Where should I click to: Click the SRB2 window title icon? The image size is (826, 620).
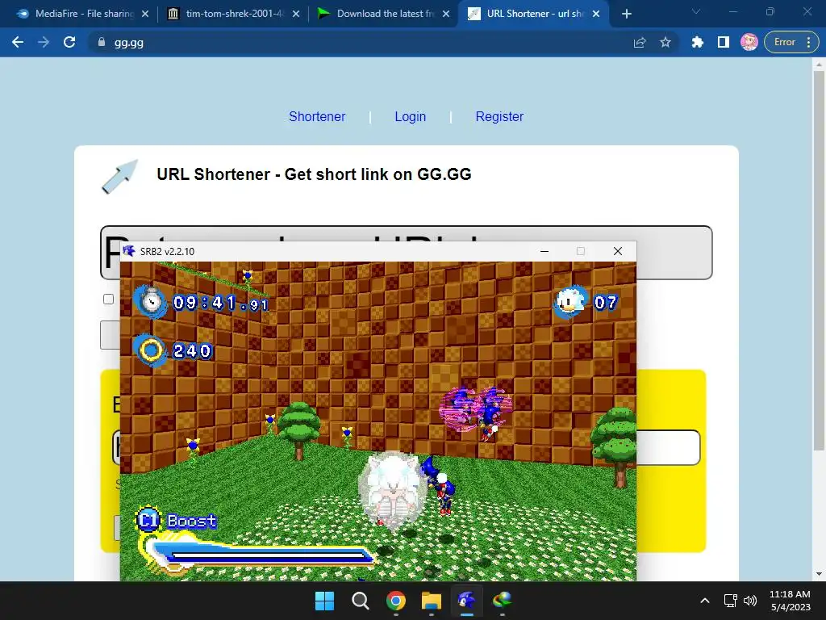tap(128, 251)
